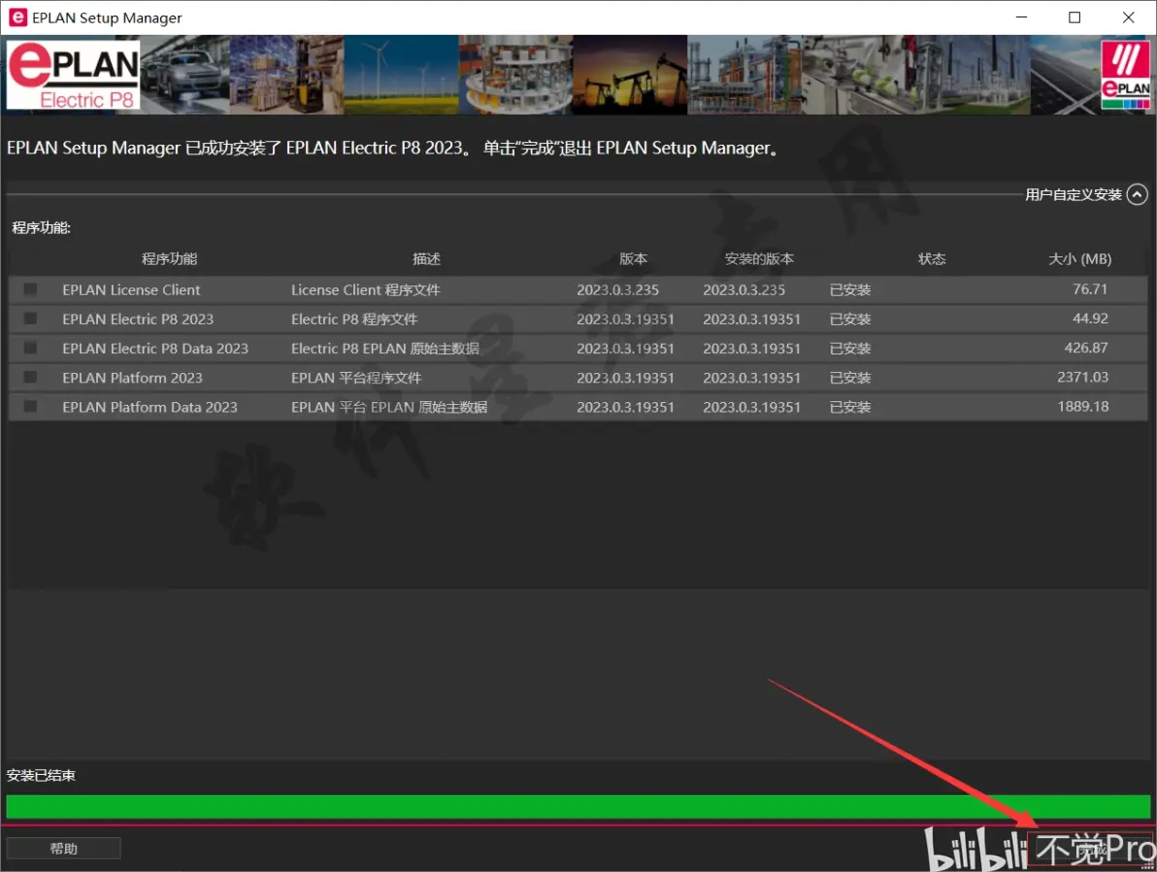
Task: Click 已安装 status in EPLAN License Client row
Action: click(x=850, y=289)
